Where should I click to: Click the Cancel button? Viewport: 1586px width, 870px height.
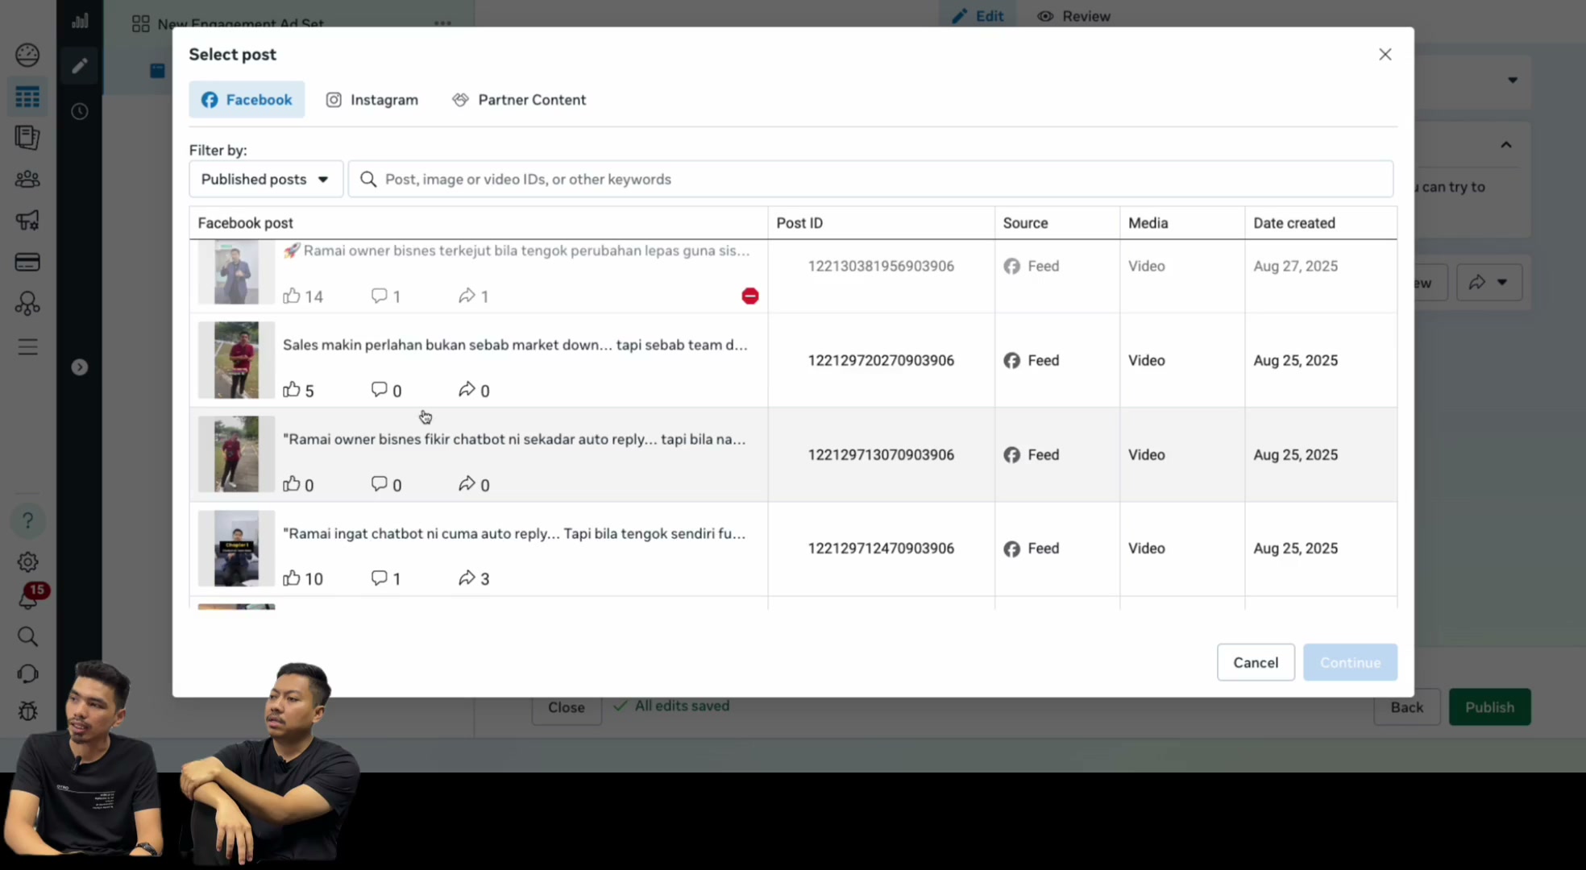[x=1256, y=662]
